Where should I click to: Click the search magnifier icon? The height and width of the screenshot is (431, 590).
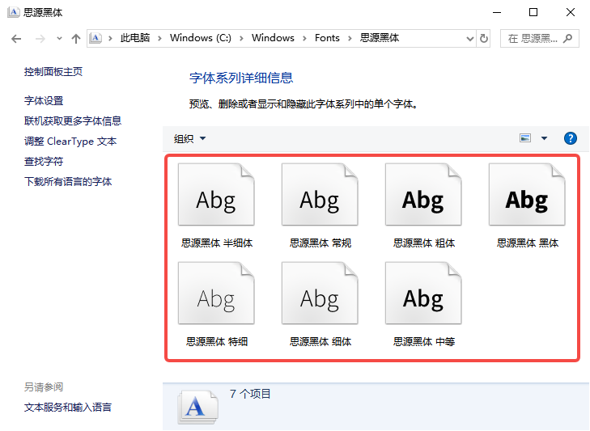coord(567,38)
